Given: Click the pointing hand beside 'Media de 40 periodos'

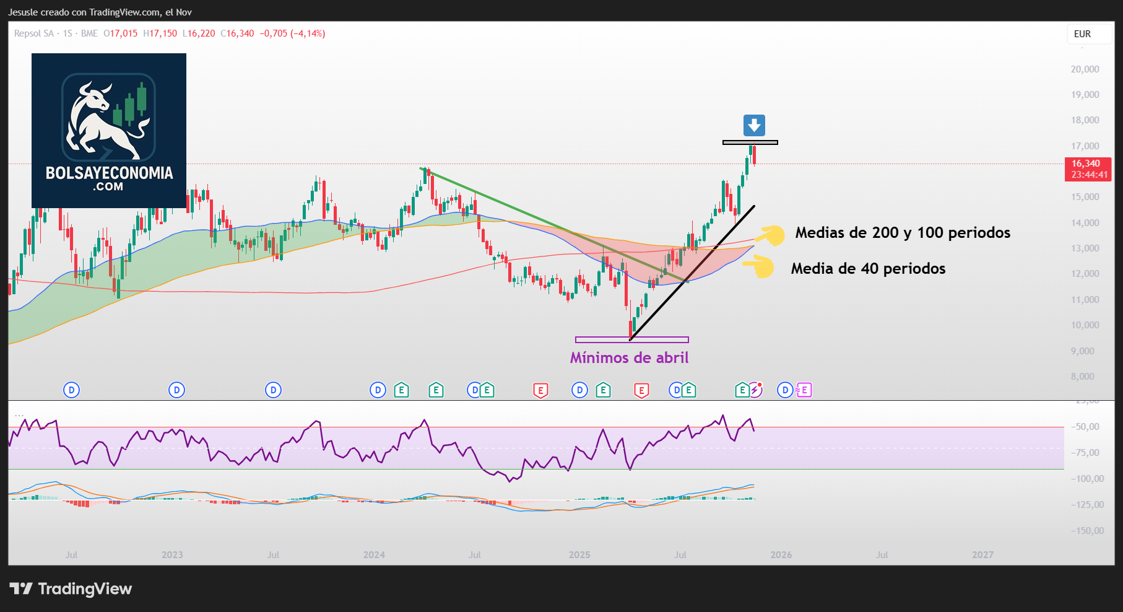Looking at the screenshot, I should click(759, 267).
